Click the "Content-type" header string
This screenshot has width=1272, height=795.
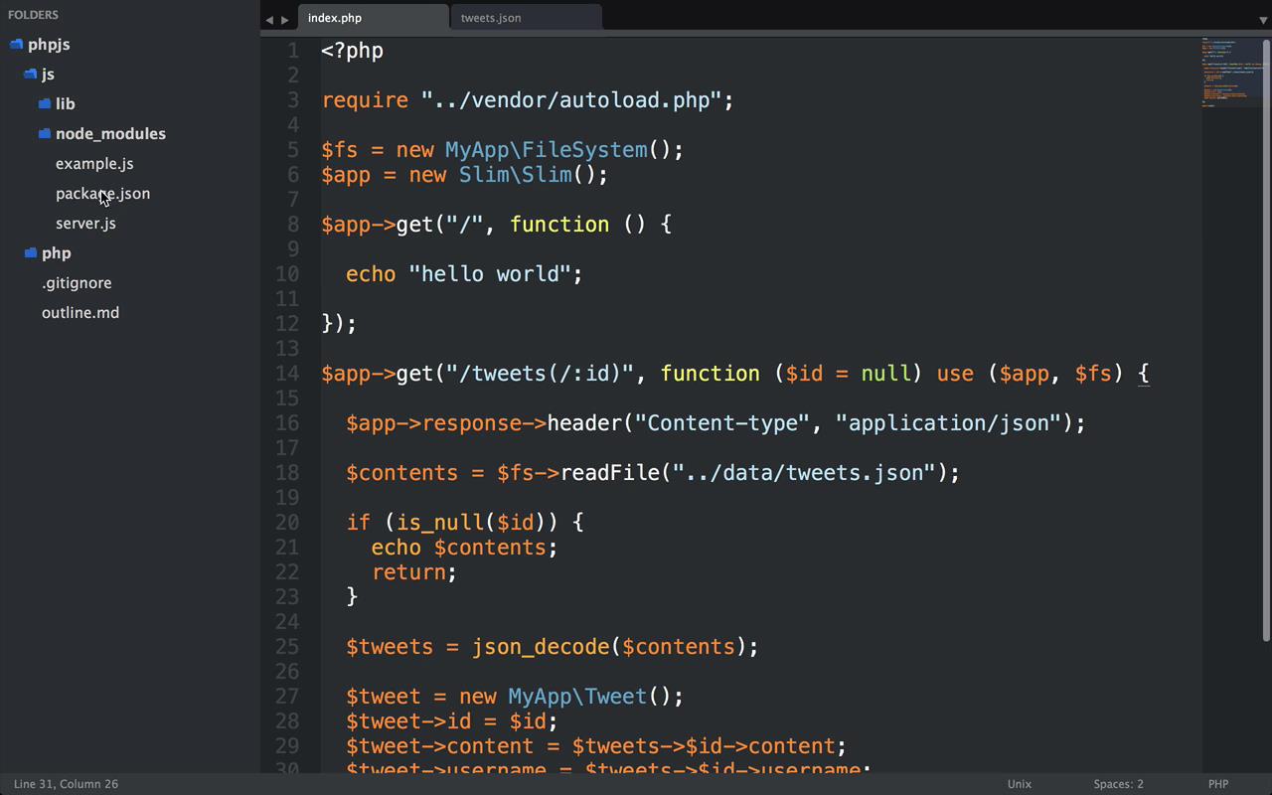point(722,423)
